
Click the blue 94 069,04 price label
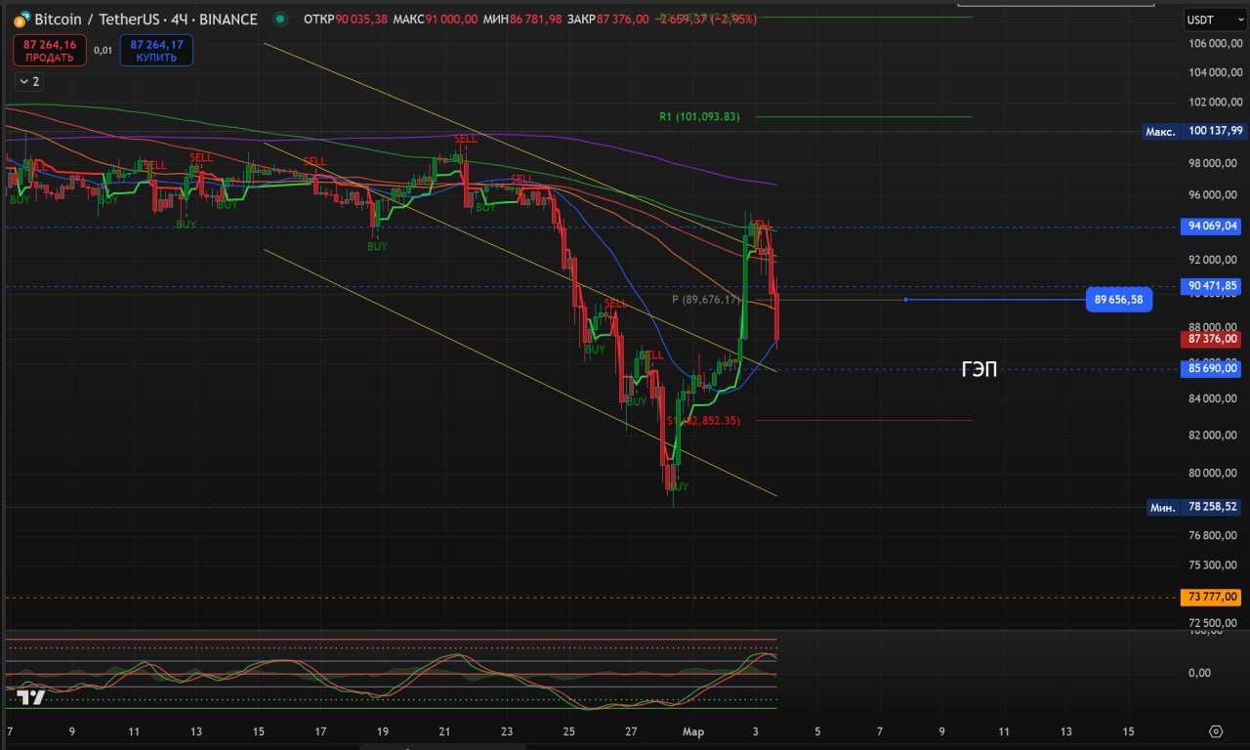point(1212,226)
